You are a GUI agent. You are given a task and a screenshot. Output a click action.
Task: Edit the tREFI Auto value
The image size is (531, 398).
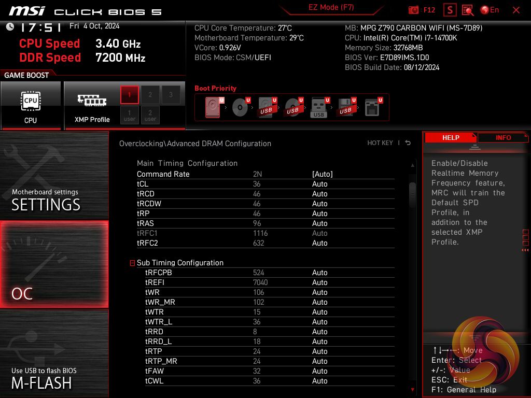319,282
